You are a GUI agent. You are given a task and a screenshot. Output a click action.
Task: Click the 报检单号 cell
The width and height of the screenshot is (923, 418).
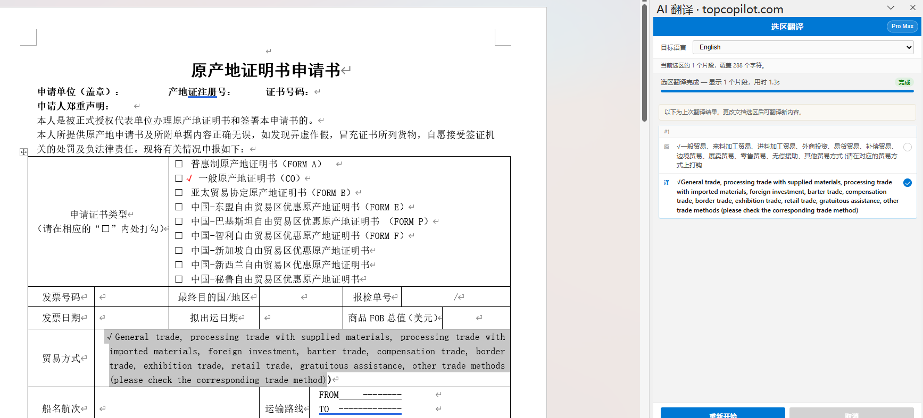pyautogui.click(x=372, y=297)
